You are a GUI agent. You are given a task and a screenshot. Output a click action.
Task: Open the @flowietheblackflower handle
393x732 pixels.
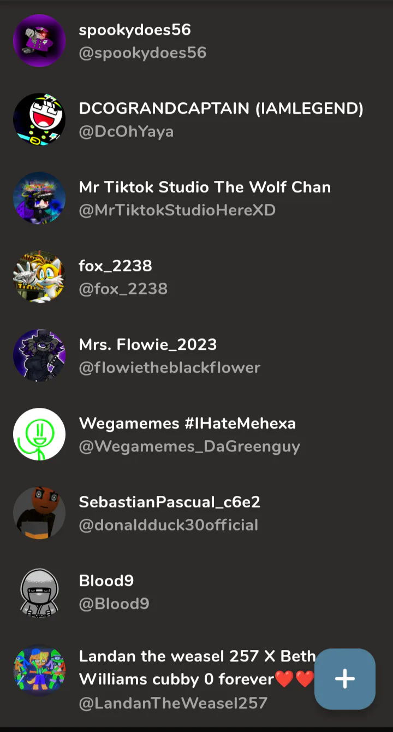[x=170, y=368]
